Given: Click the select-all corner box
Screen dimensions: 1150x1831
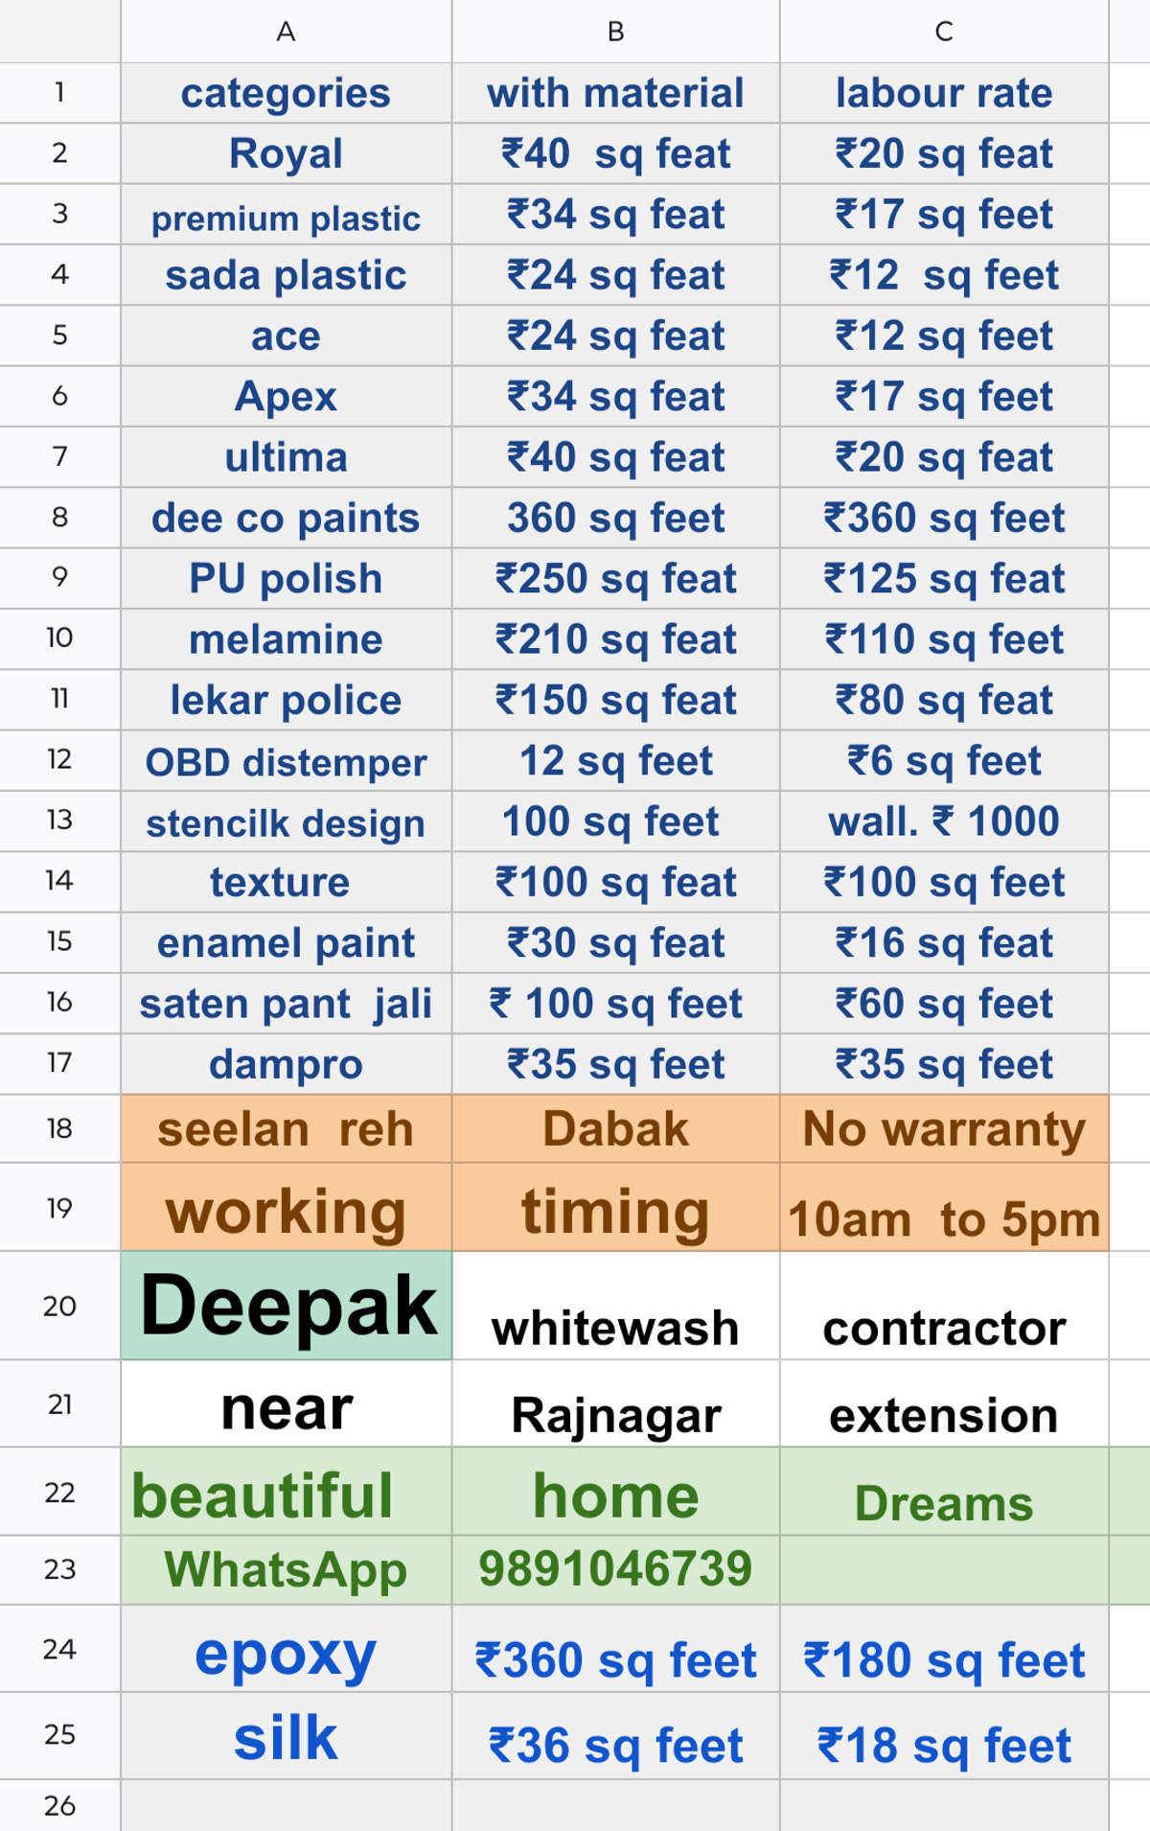Looking at the screenshot, I should (x=59, y=32).
